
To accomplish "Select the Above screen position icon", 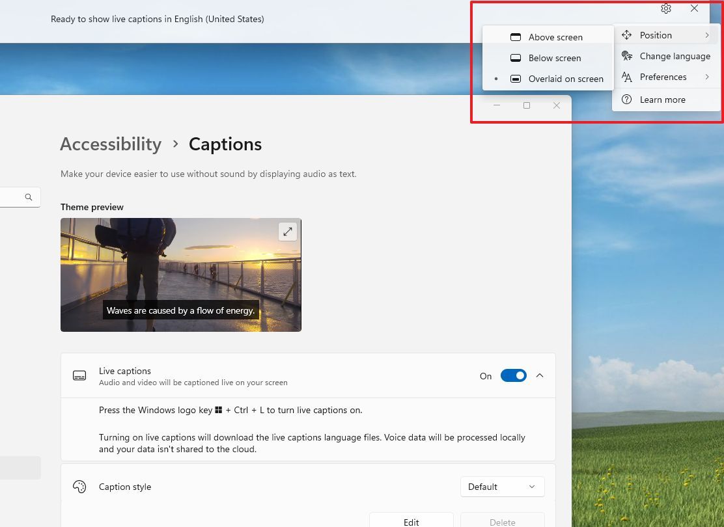I will [516, 37].
